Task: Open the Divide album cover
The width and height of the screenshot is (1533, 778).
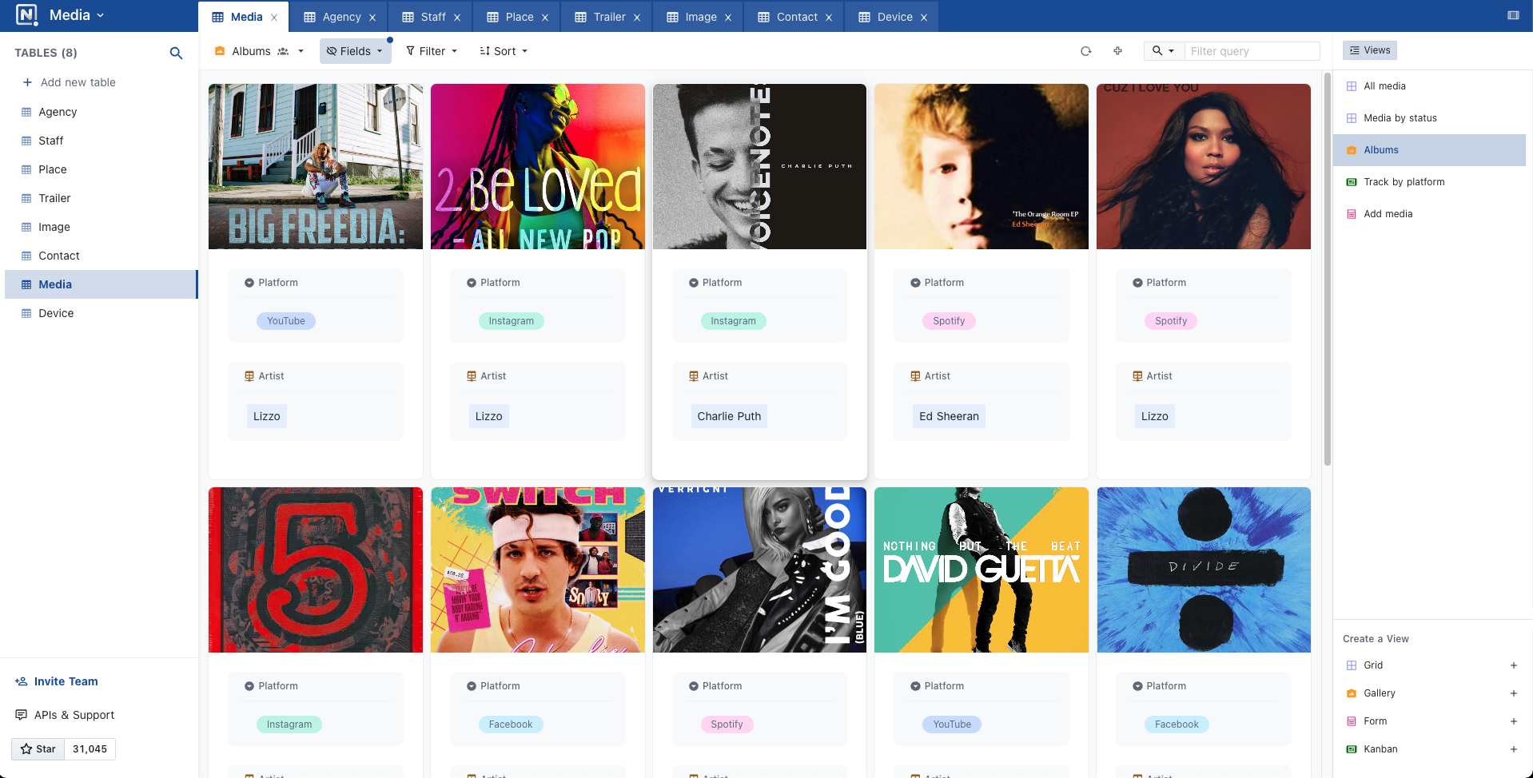Action: 1204,570
